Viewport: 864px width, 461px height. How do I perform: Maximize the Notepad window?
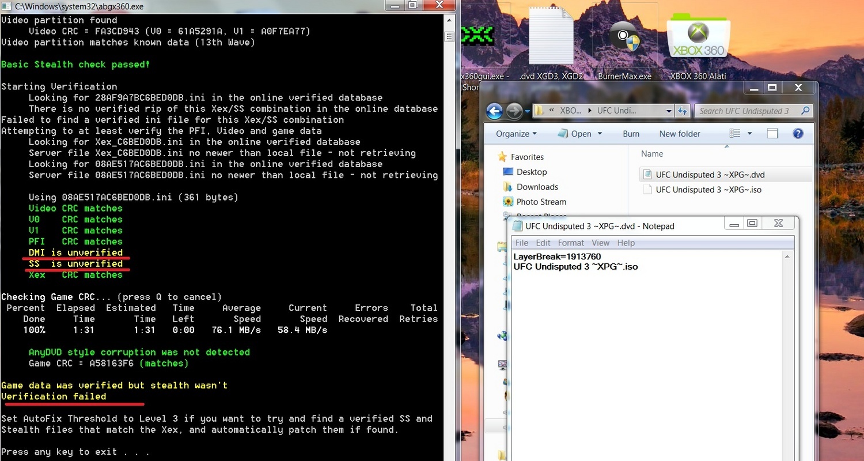point(751,223)
